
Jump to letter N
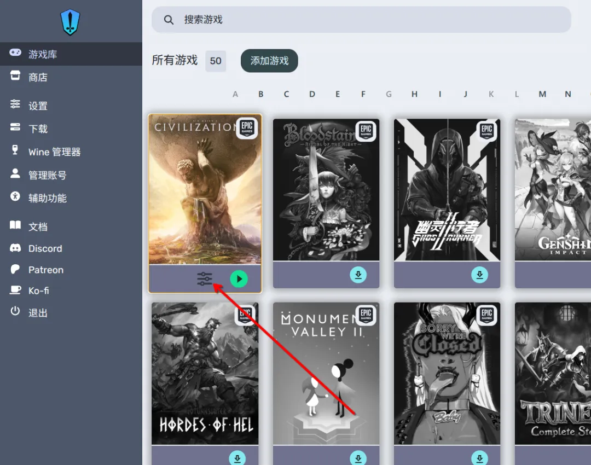568,94
